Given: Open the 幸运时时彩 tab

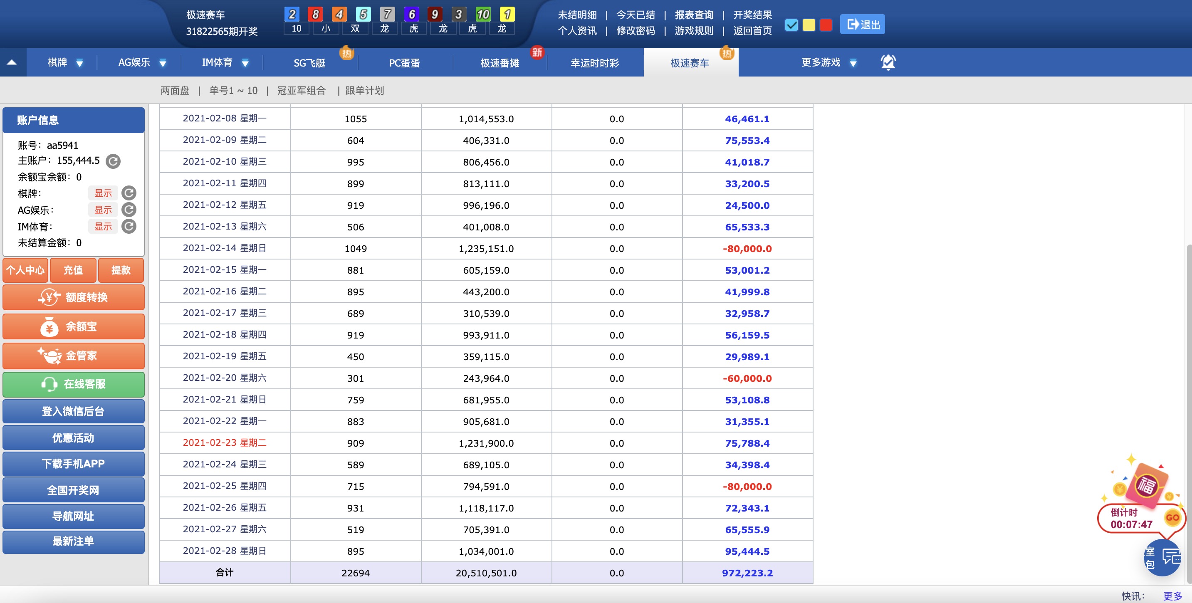Looking at the screenshot, I should (x=595, y=63).
